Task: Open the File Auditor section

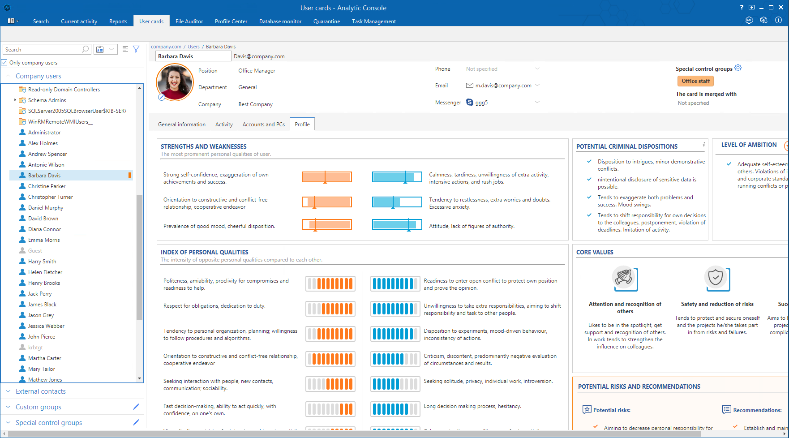Action: [189, 21]
